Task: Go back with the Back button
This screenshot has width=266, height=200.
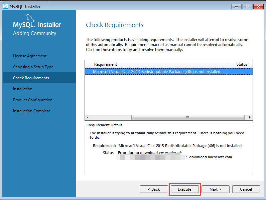Action: [154, 189]
